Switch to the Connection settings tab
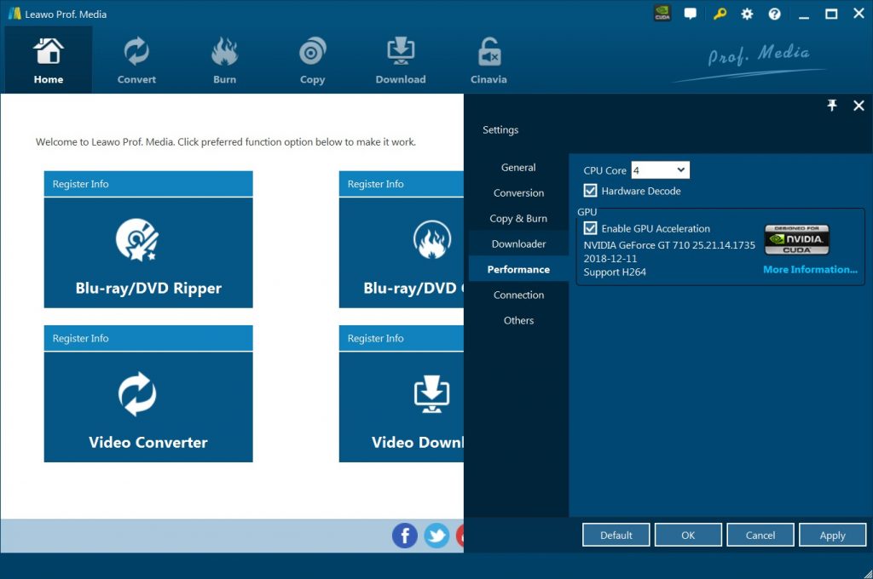The image size is (873, 579). point(518,295)
